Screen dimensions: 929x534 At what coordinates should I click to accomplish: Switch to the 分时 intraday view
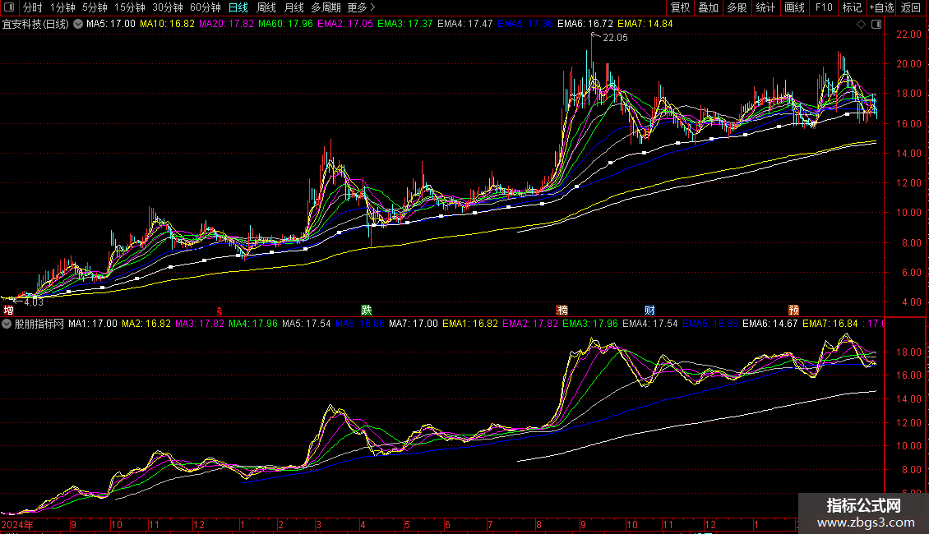click(32, 7)
